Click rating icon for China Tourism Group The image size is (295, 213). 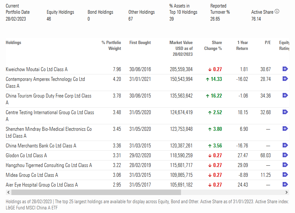[285, 95]
